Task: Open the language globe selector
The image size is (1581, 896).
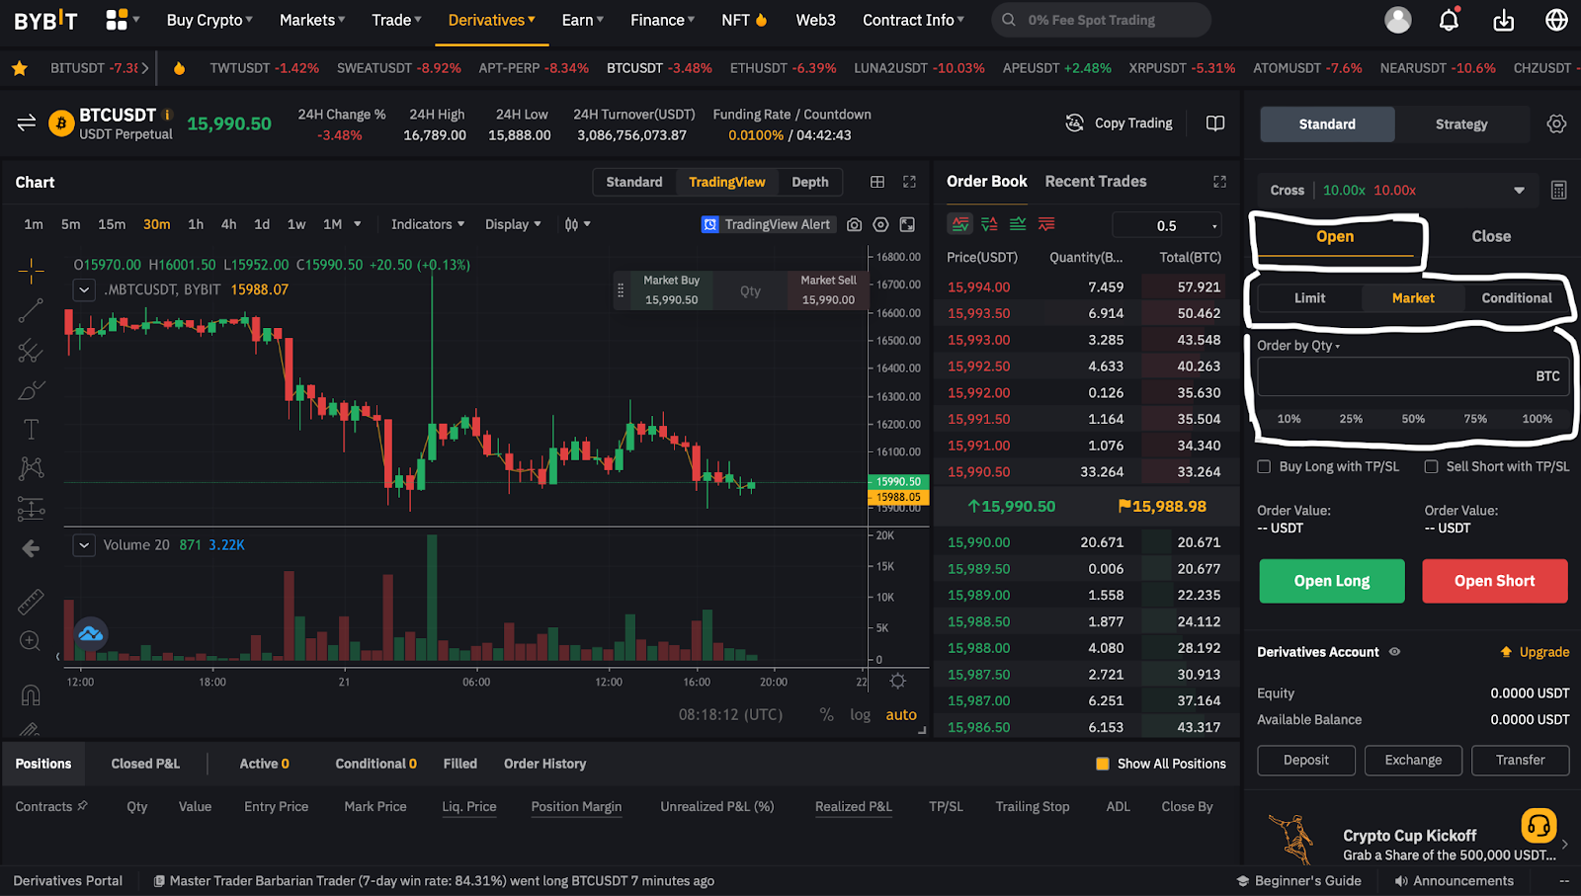Action: (x=1556, y=20)
